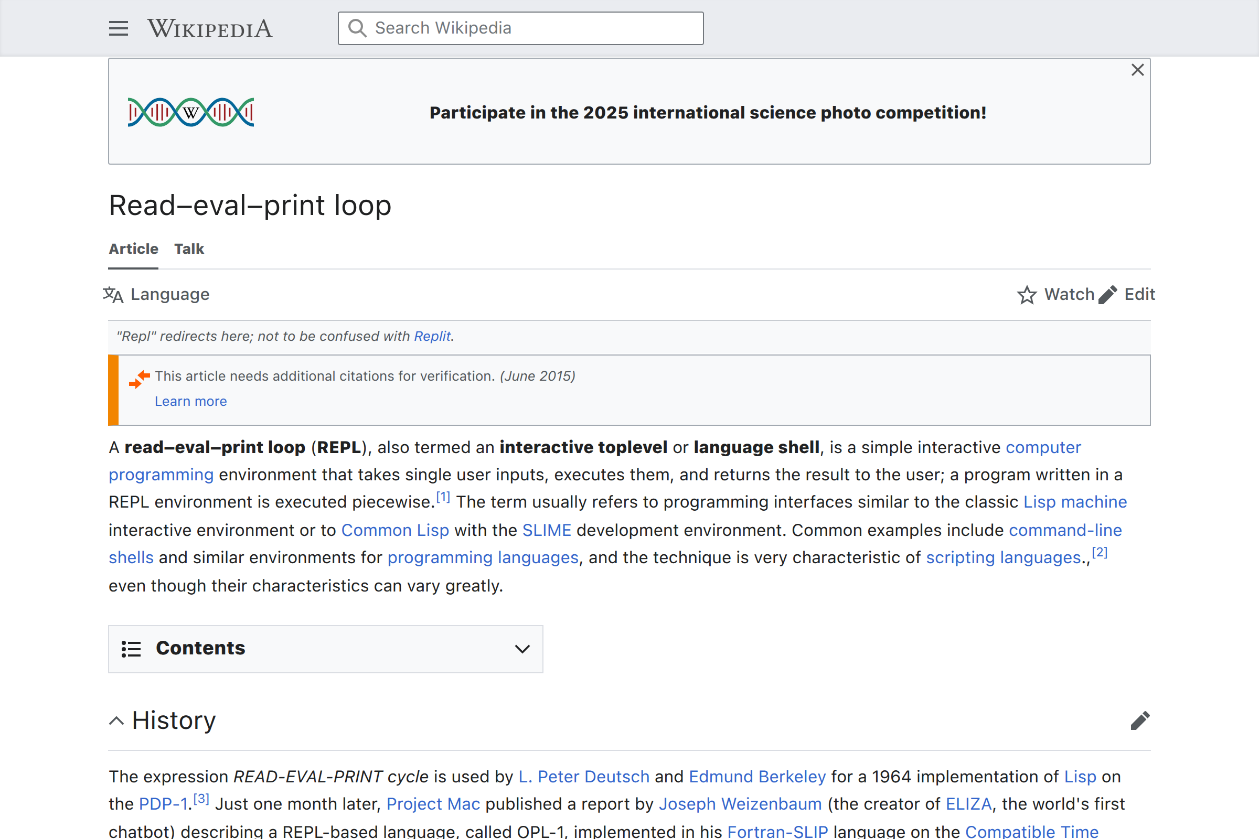Open the hamburger main menu
This screenshot has width=1259, height=839.
coord(119,28)
